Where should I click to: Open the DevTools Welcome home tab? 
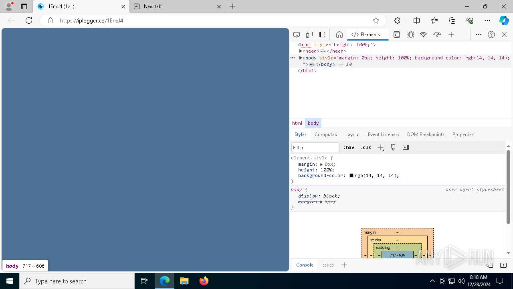(x=339, y=35)
